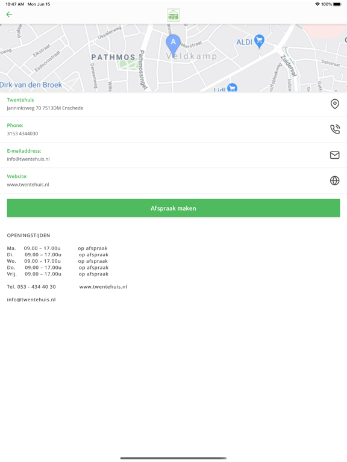
Task: Tap the envelope email icon
Action: tap(334, 155)
